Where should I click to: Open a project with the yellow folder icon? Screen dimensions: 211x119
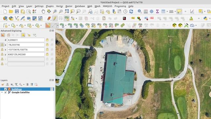[x=11, y=12]
